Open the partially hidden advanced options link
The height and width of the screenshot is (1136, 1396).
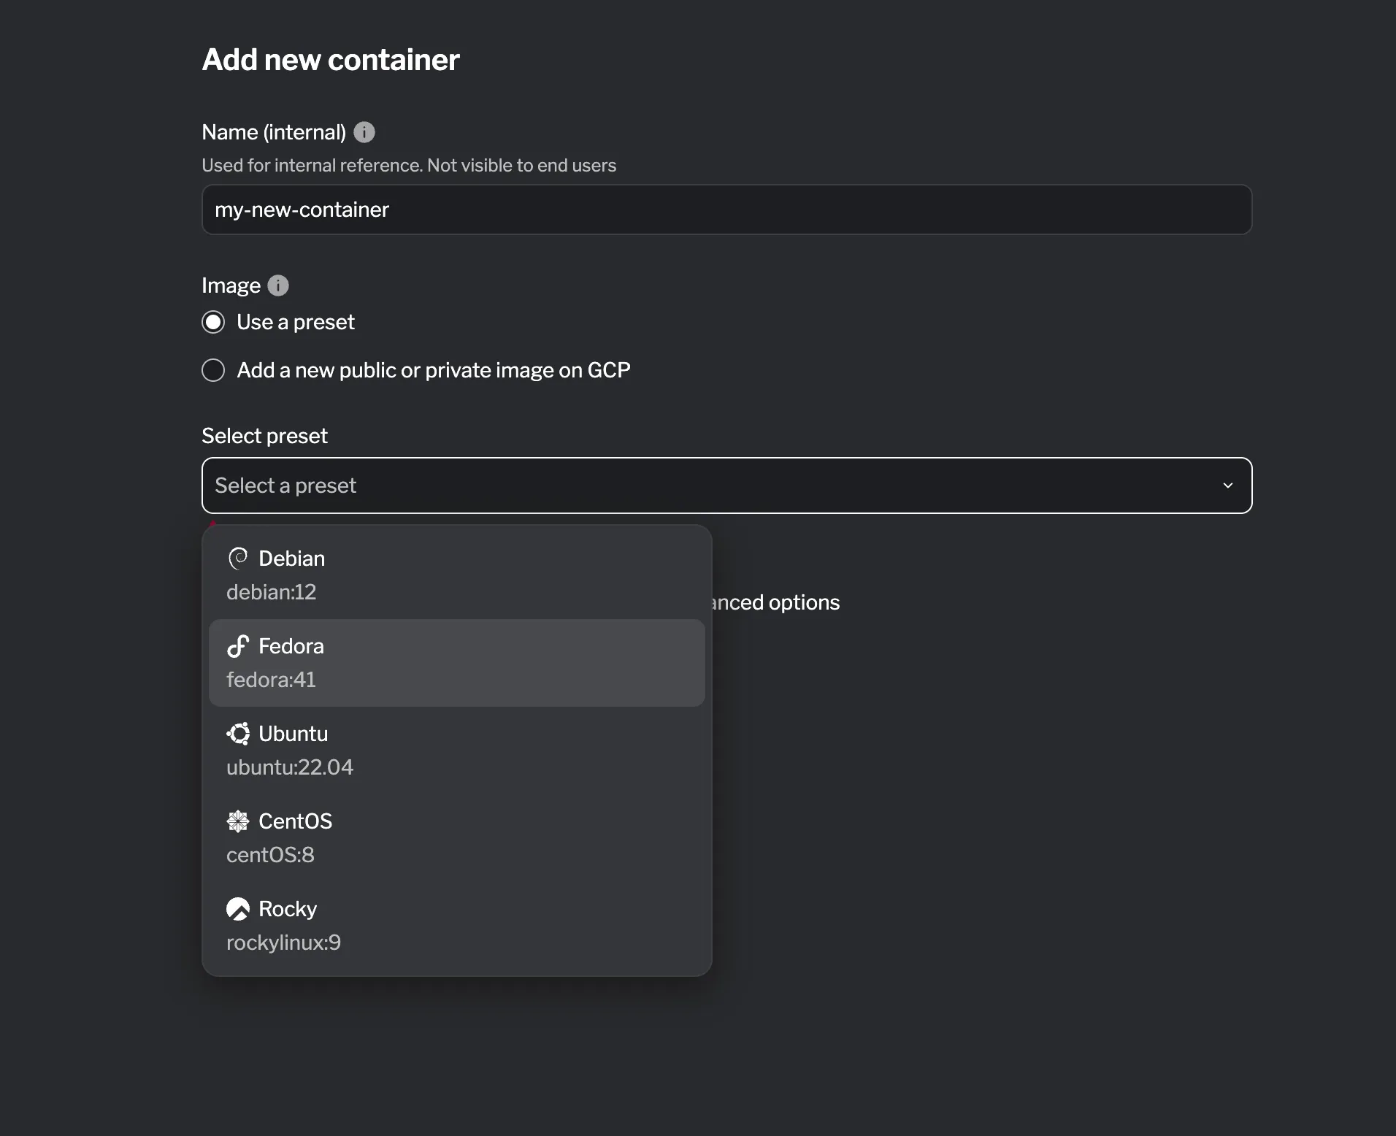(x=776, y=602)
